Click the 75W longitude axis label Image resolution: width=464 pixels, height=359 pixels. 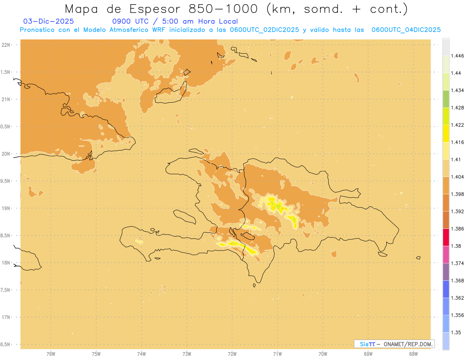click(x=96, y=354)
